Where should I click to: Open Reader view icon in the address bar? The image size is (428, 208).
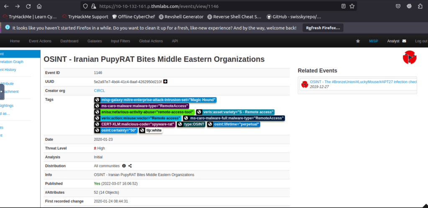343,6
